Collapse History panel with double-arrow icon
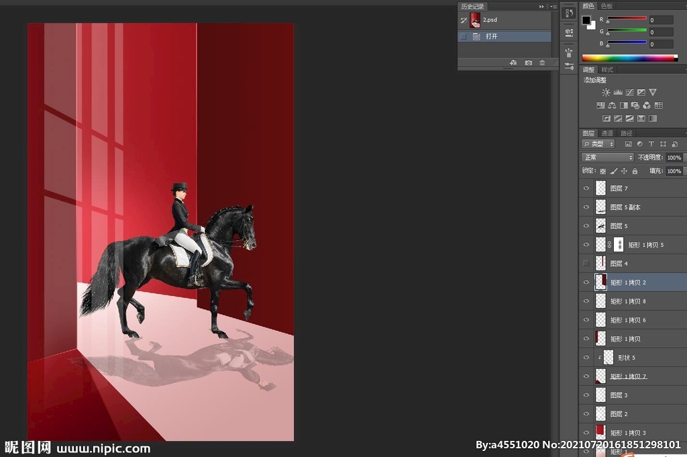This screenshot has width=687, height=457. tap(542, 7)
